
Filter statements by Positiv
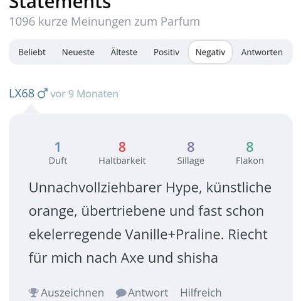coord(166,52)
